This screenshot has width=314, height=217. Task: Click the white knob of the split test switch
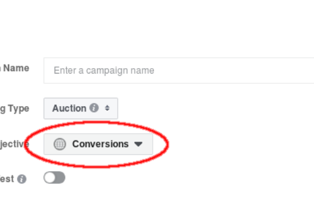[x=50, y=178]
